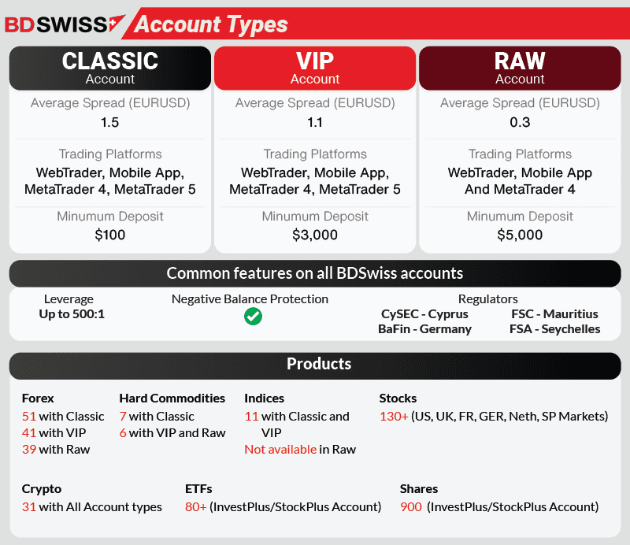The image size is (630, 545).
Task: Click the Raw minimum deposit $5,000
Action: click(520, 235)
